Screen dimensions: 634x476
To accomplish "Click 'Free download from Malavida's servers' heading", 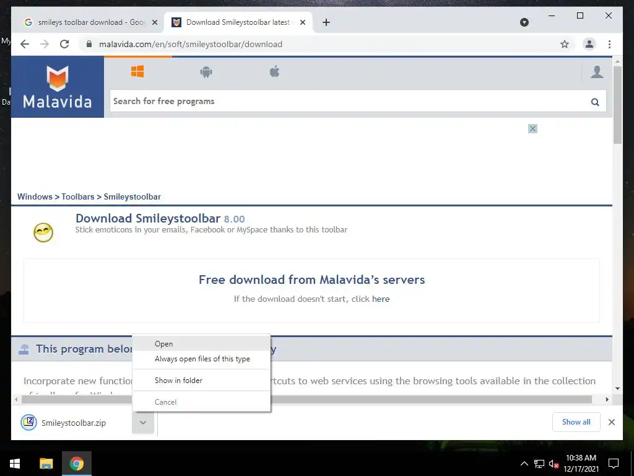I will (312, 280).
